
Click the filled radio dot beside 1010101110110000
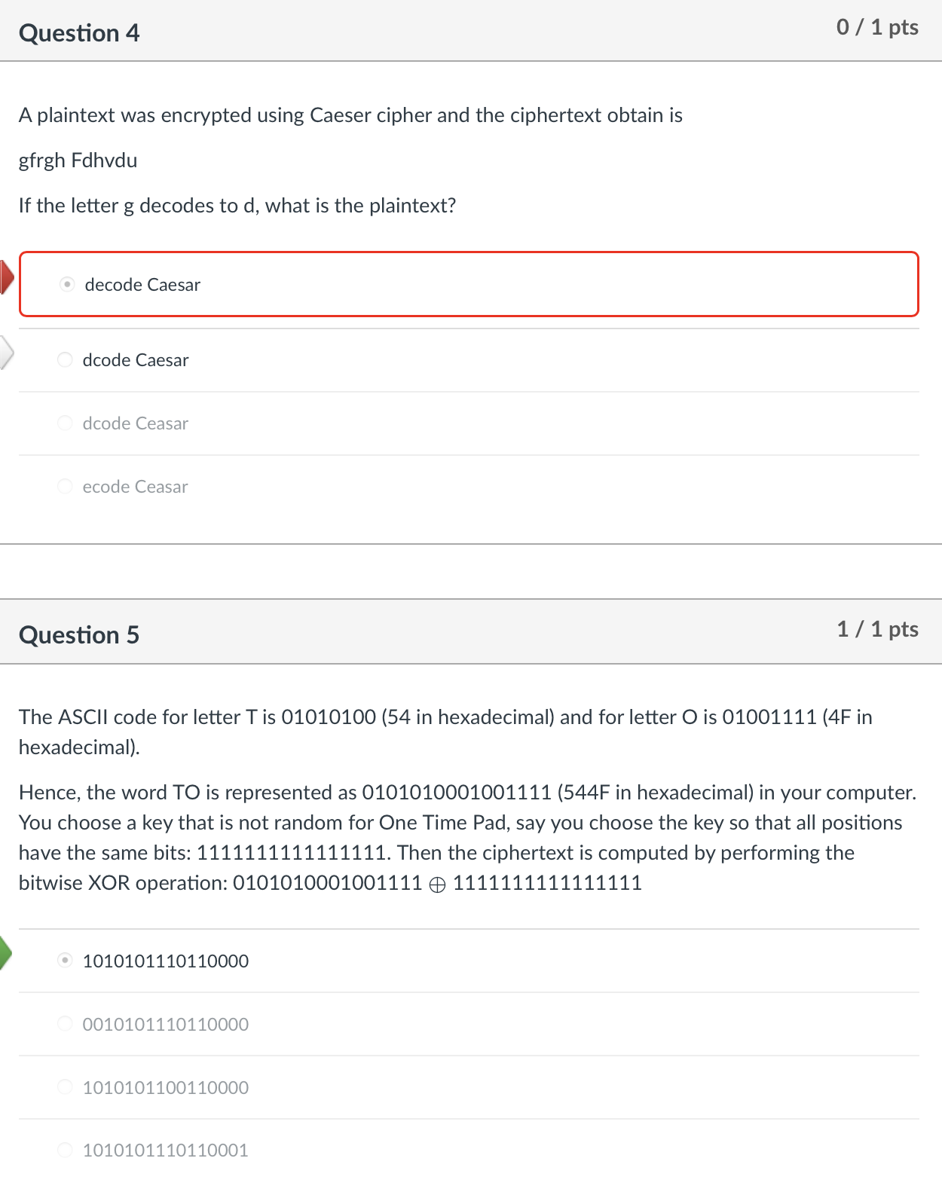point(65,960)
